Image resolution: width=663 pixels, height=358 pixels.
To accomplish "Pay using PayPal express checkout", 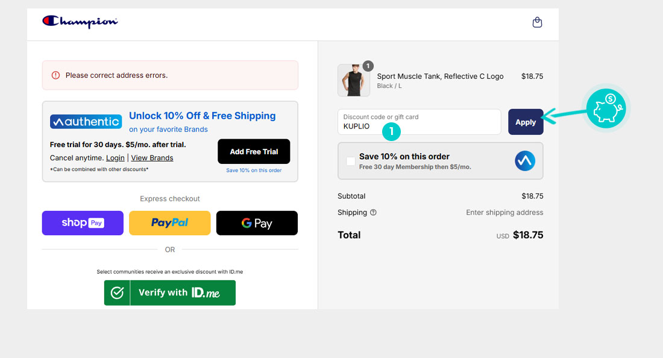I will (x=169, y=223).
